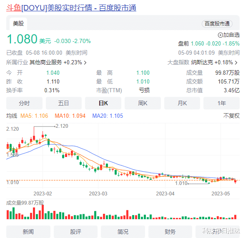Click the 成交额 value 105.71万
This screenshot has height=238, width=243.
pyautogui.click(x=228, y=81)
